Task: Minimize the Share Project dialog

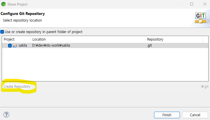Action: pyautogui.click(x=179, y=4)
